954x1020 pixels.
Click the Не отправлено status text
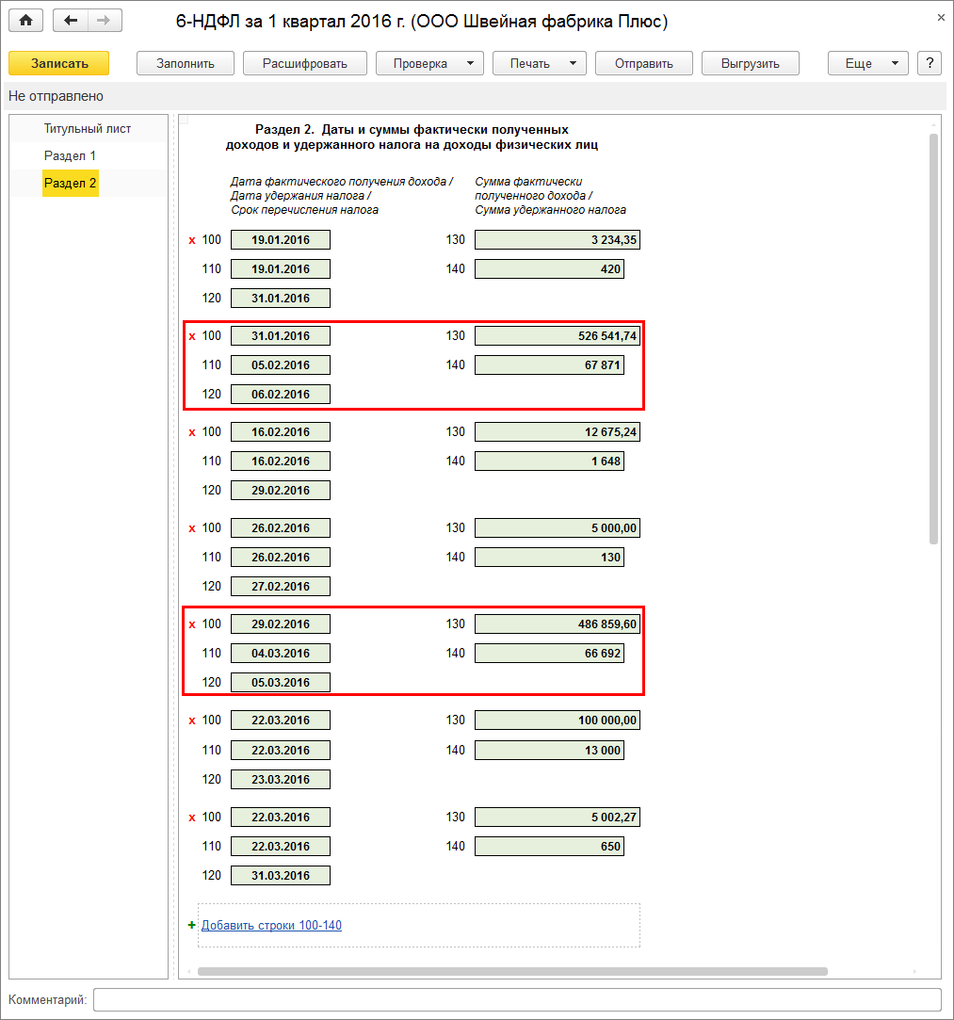(x=56, y=96)
